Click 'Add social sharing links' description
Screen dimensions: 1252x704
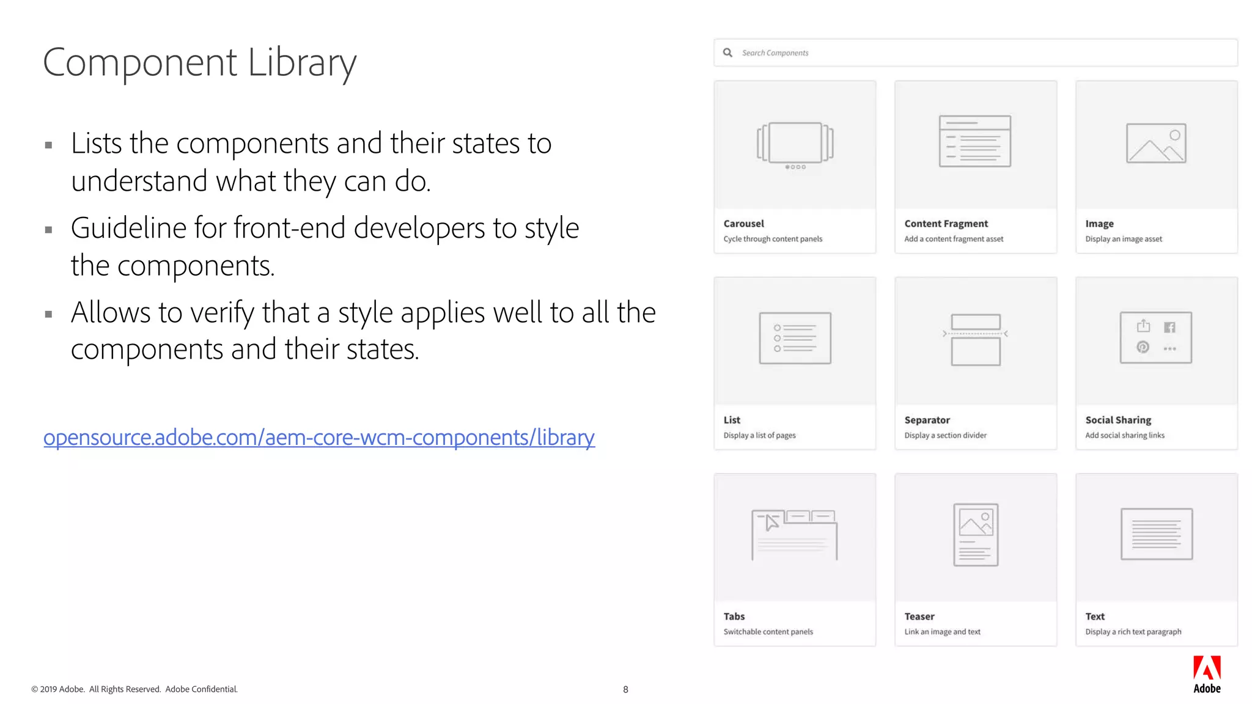[x=1125, y=435]
